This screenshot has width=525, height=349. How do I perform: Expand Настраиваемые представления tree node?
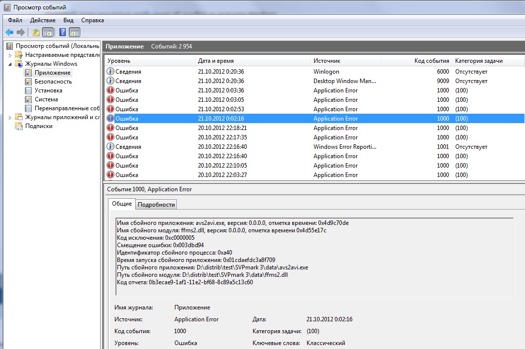(10, 55)
